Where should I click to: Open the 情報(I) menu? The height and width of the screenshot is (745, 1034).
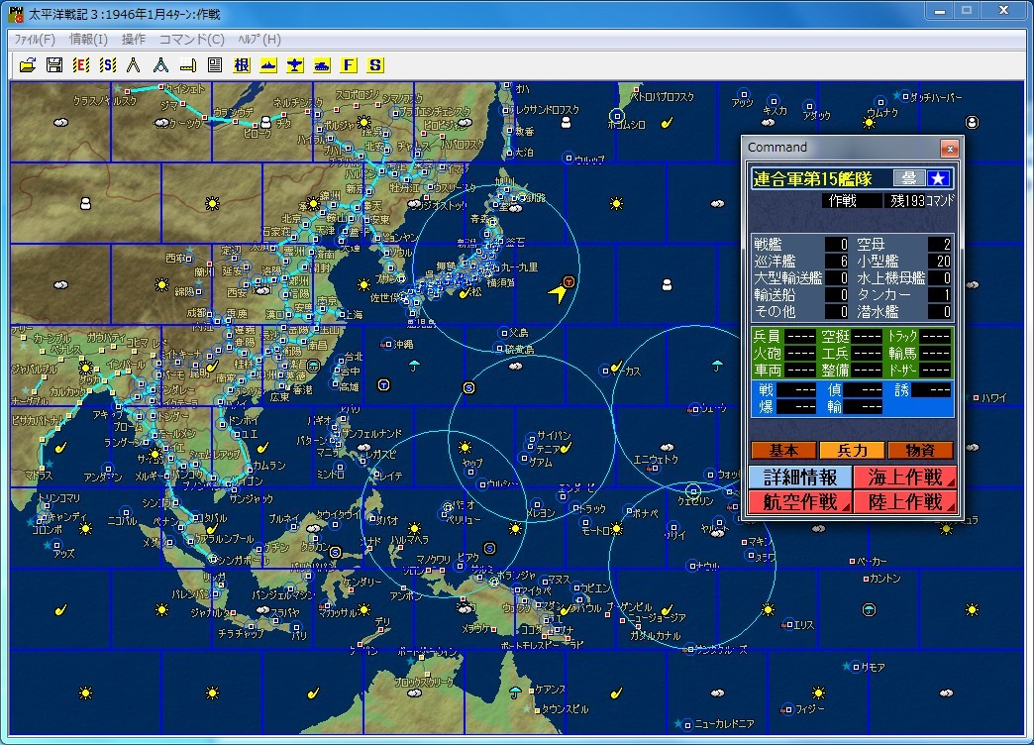(x=88, y=39)
